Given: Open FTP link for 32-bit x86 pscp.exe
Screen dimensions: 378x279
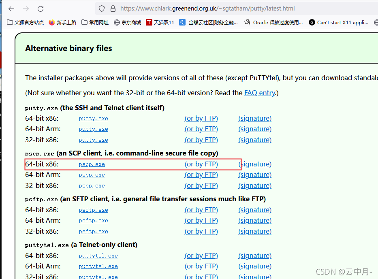Looking at the screenshot, I should [201, 185].
